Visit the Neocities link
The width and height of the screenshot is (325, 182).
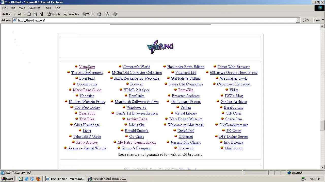(87, 96)
